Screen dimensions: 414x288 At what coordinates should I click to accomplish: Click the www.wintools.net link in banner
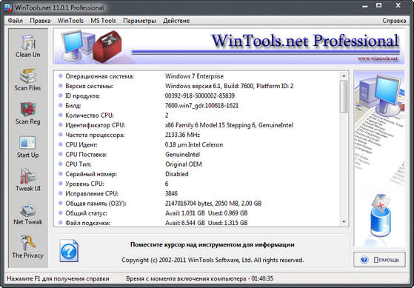[378, 58]
